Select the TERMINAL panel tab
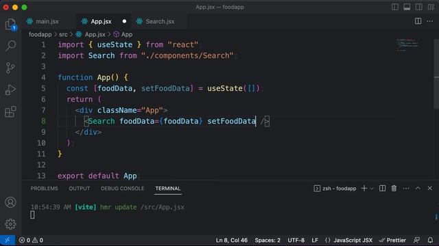The height and width of the screenshot is (246, 439). (167, 189)
